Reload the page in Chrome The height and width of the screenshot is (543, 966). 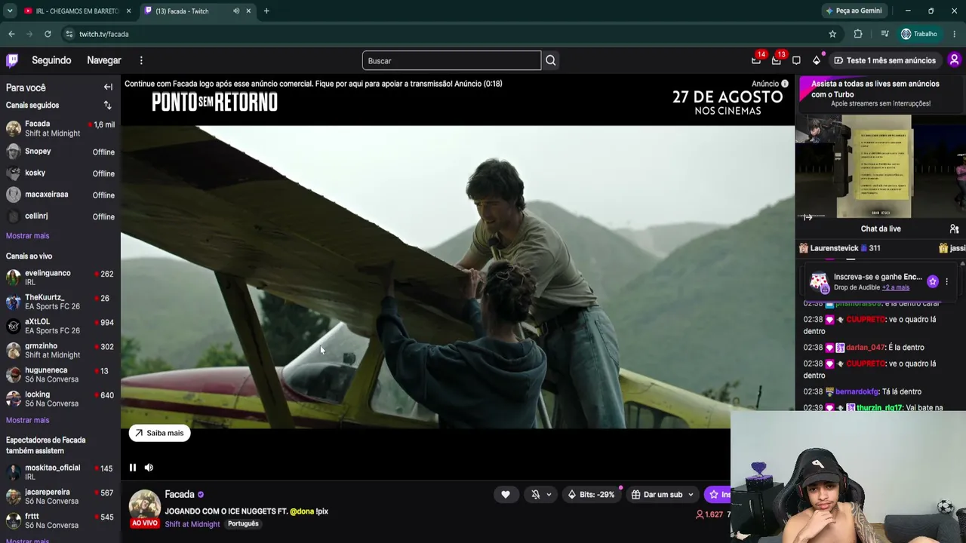48,34
